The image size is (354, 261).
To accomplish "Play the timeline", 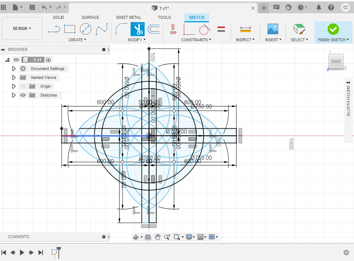I will point(22,253).
